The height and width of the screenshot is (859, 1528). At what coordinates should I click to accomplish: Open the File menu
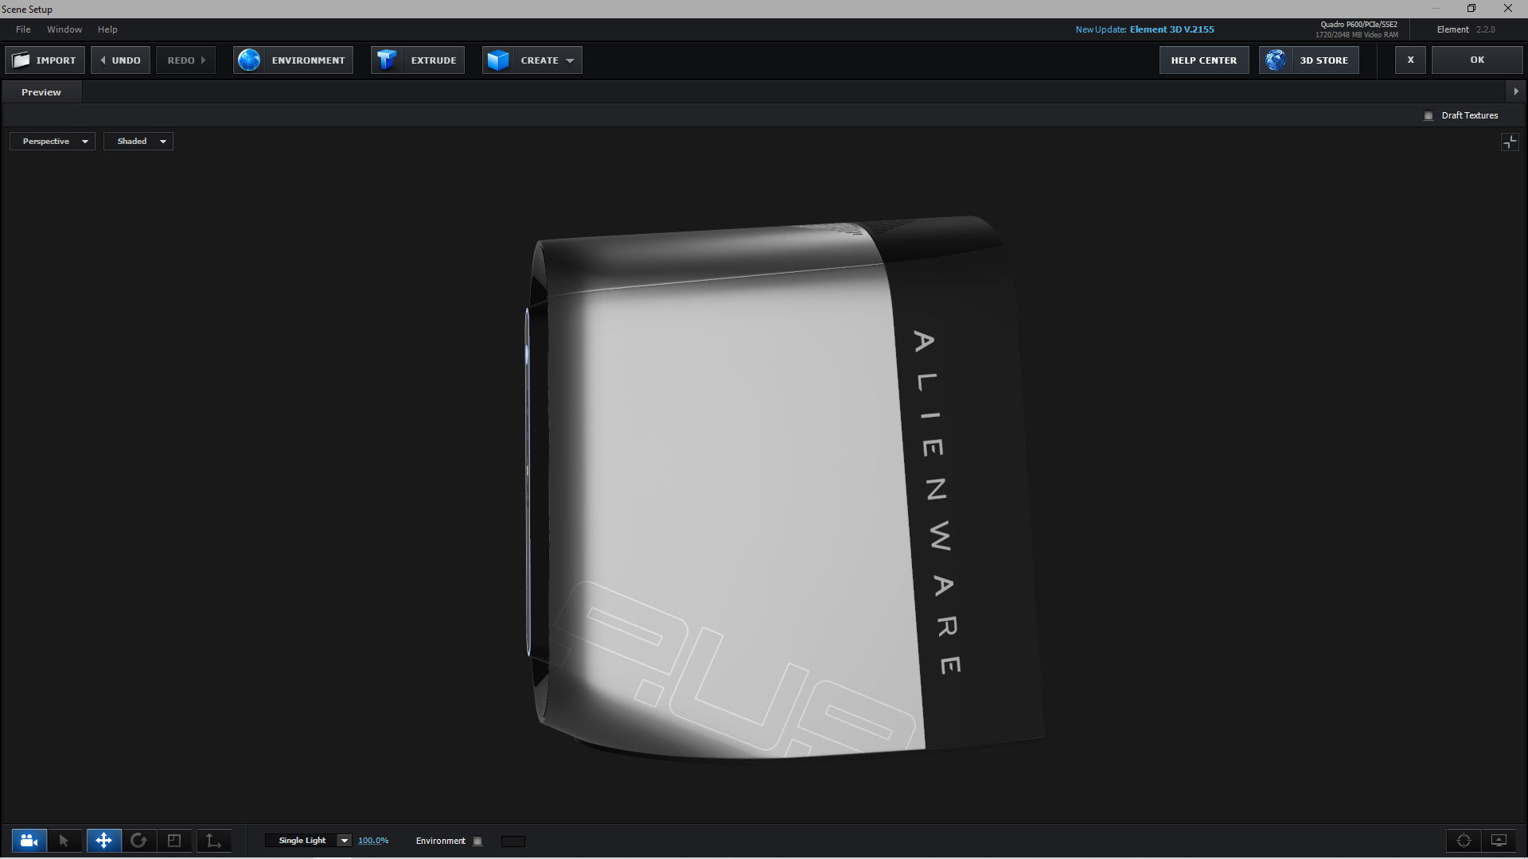23,29
